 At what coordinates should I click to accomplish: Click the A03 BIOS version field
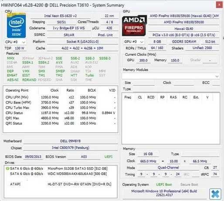[84, 157]
